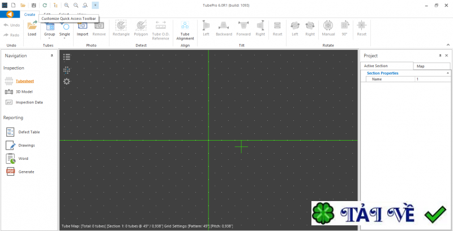
Task: Click the orange back arrow button
Action: click(x=10, y=14)
